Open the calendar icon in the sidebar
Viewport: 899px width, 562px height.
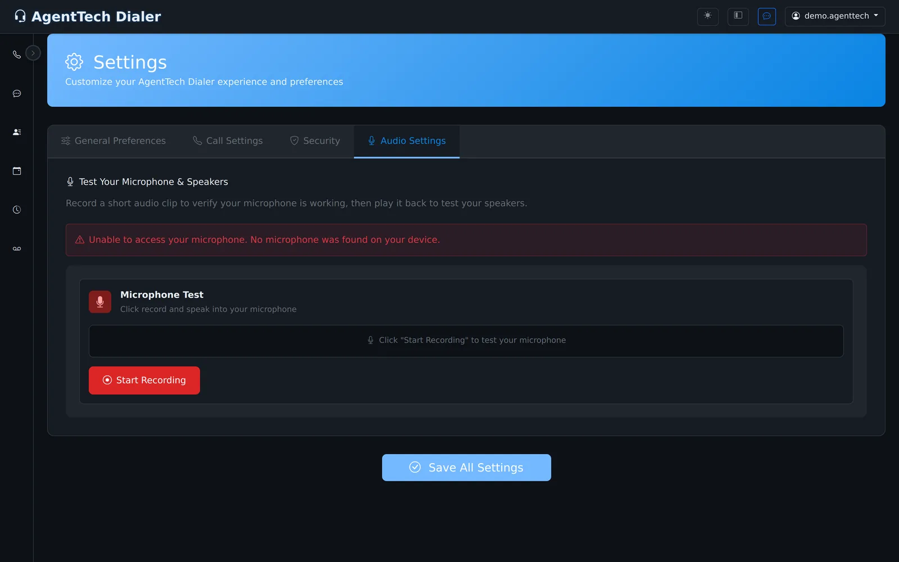(17, 171)
